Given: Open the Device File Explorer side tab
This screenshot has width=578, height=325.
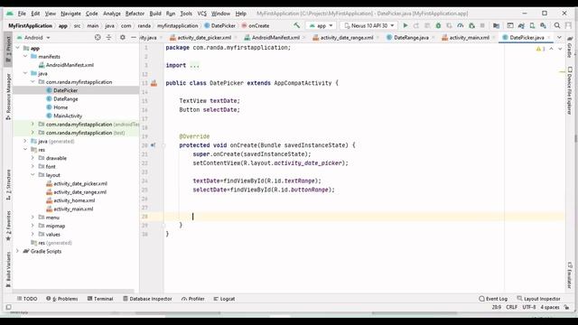Looking at the screenshot, I should pos(570,90).
